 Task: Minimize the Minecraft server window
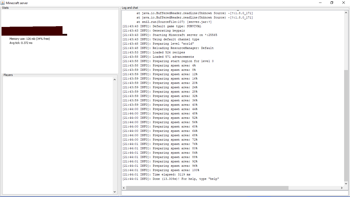point(320,3)
